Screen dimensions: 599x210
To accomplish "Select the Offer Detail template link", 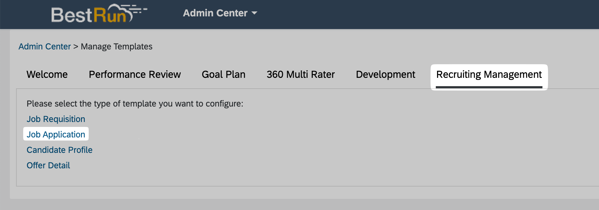I will [x=48, y=165].
